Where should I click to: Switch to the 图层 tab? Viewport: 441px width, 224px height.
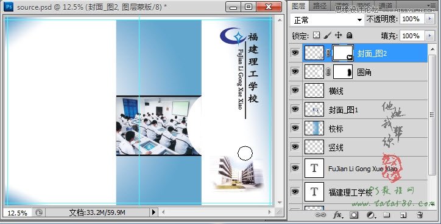pos(298,6)
